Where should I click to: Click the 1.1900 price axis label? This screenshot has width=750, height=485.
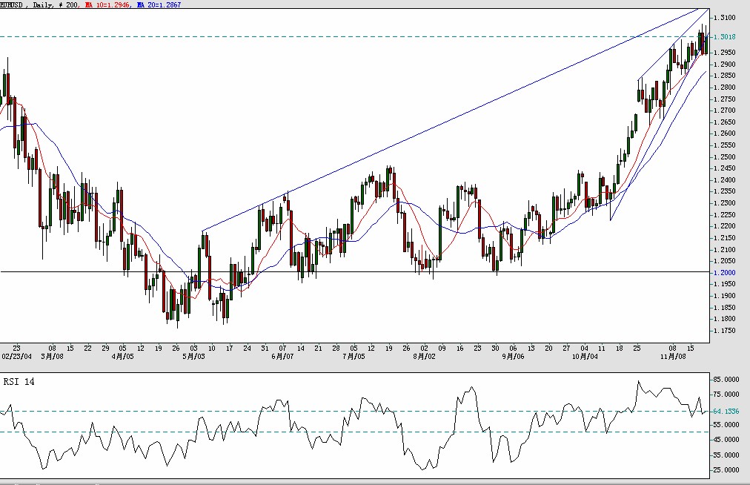725,296
